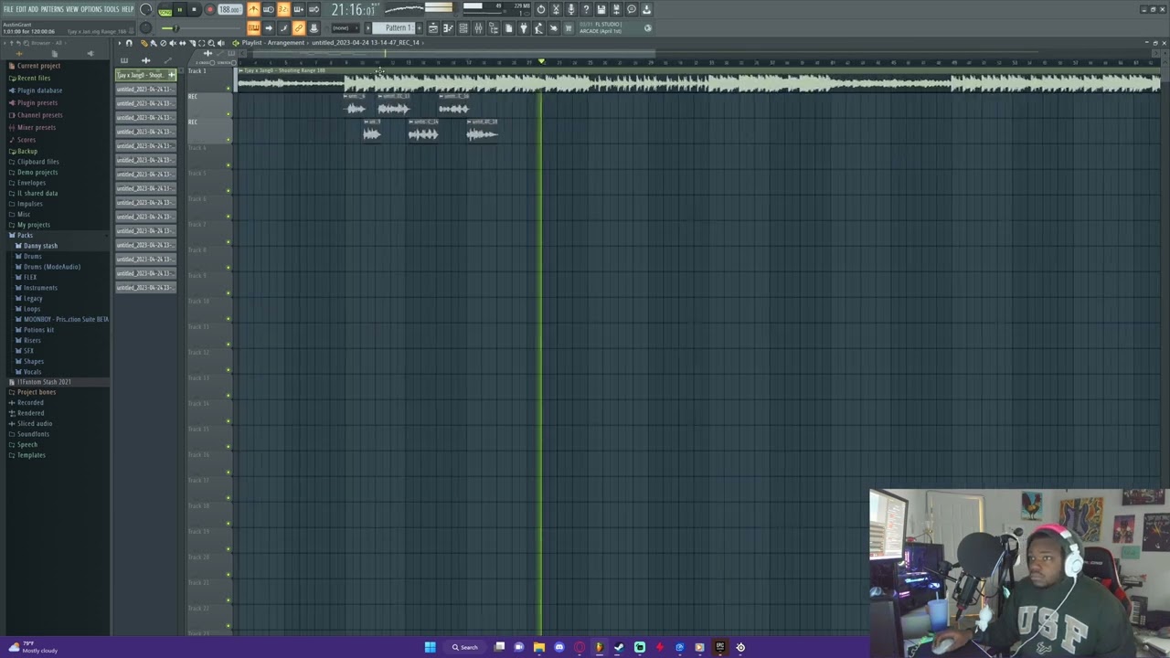
Task: Click the render/export download icon
Action: [646, 9]
